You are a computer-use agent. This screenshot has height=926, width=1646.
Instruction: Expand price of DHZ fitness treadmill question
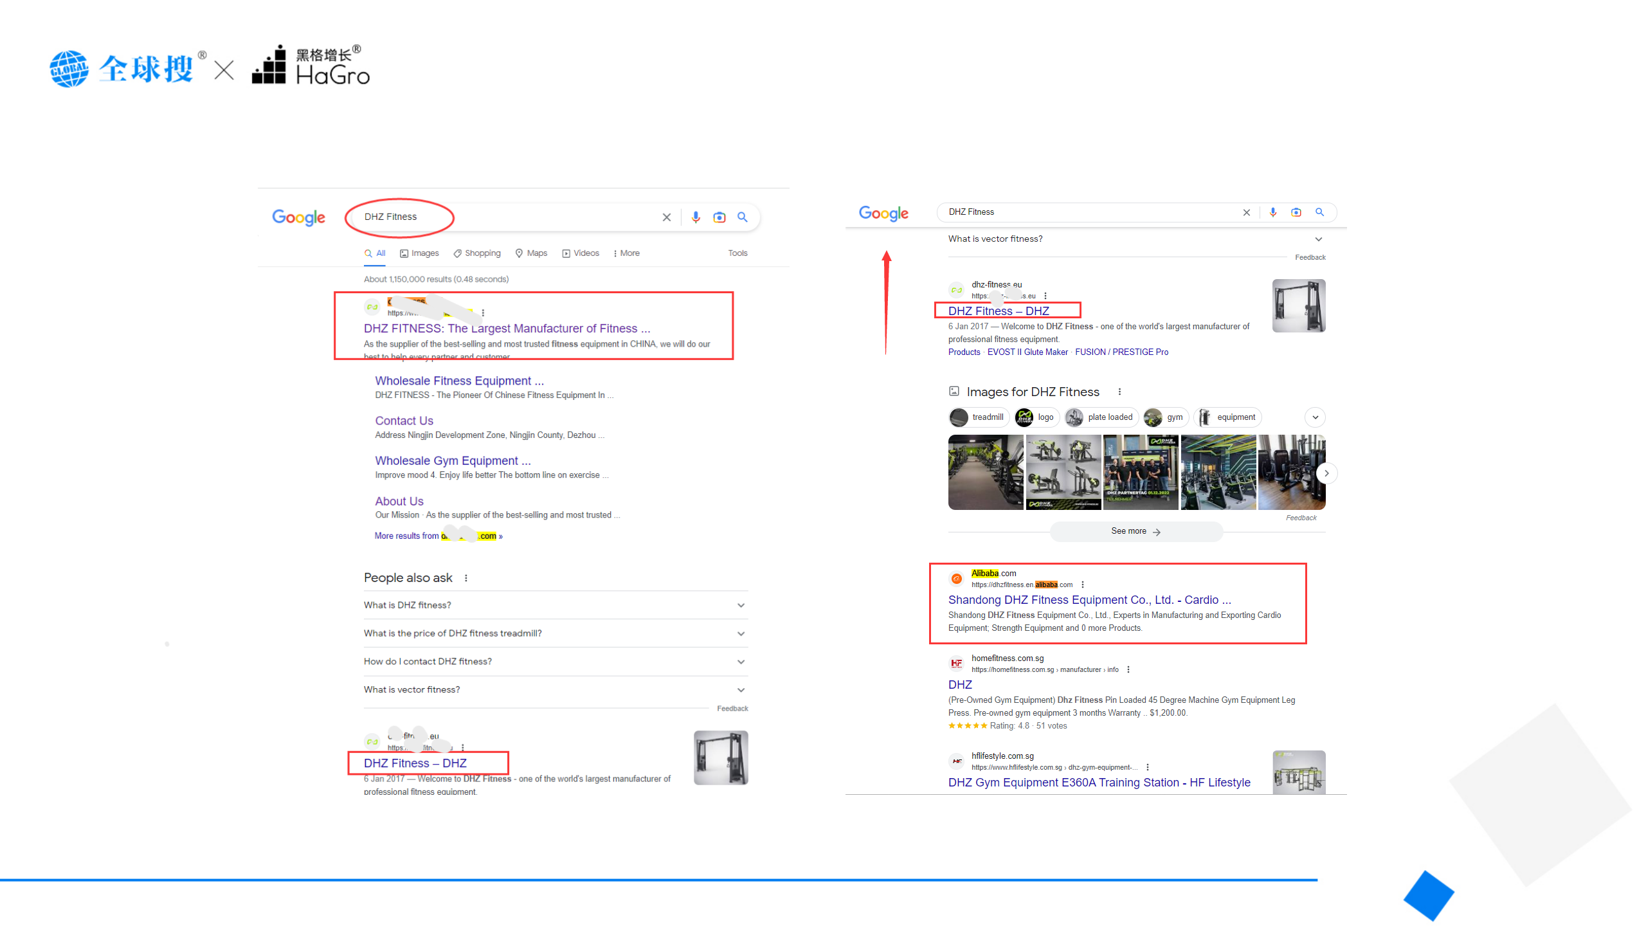556,633
